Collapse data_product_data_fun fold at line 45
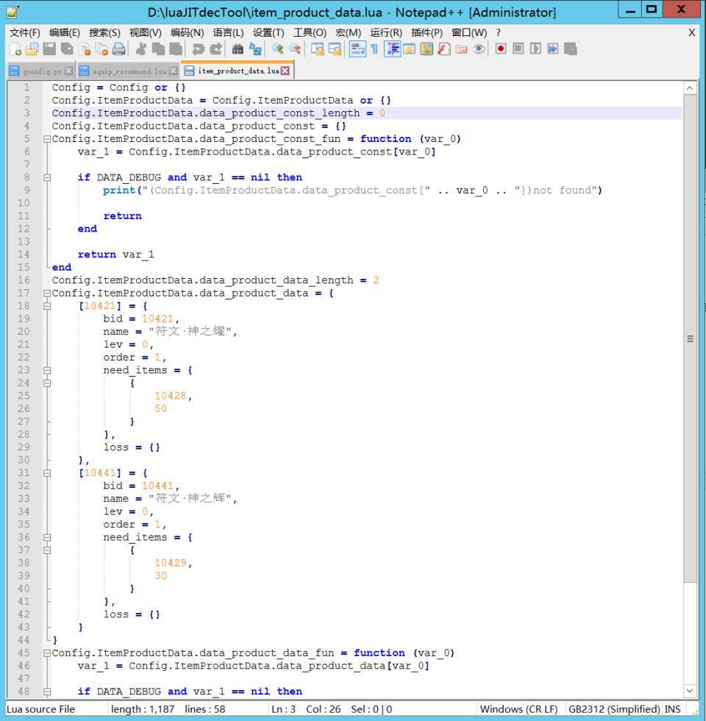The image size is (706, 721). click(47, 653)
